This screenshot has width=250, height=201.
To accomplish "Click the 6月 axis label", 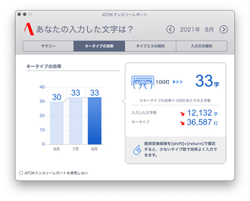I will point(56,149).
